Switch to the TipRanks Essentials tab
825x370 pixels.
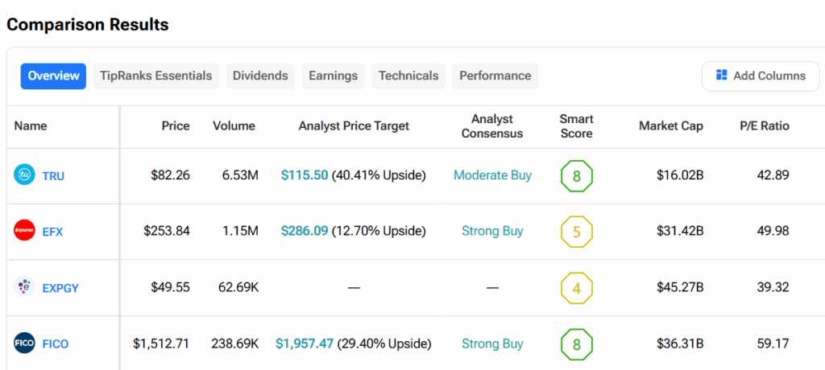[x=155, y=76]
